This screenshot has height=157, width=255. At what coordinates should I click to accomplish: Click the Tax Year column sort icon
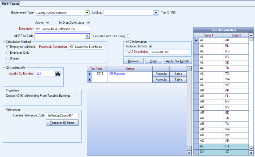(106, 69)
